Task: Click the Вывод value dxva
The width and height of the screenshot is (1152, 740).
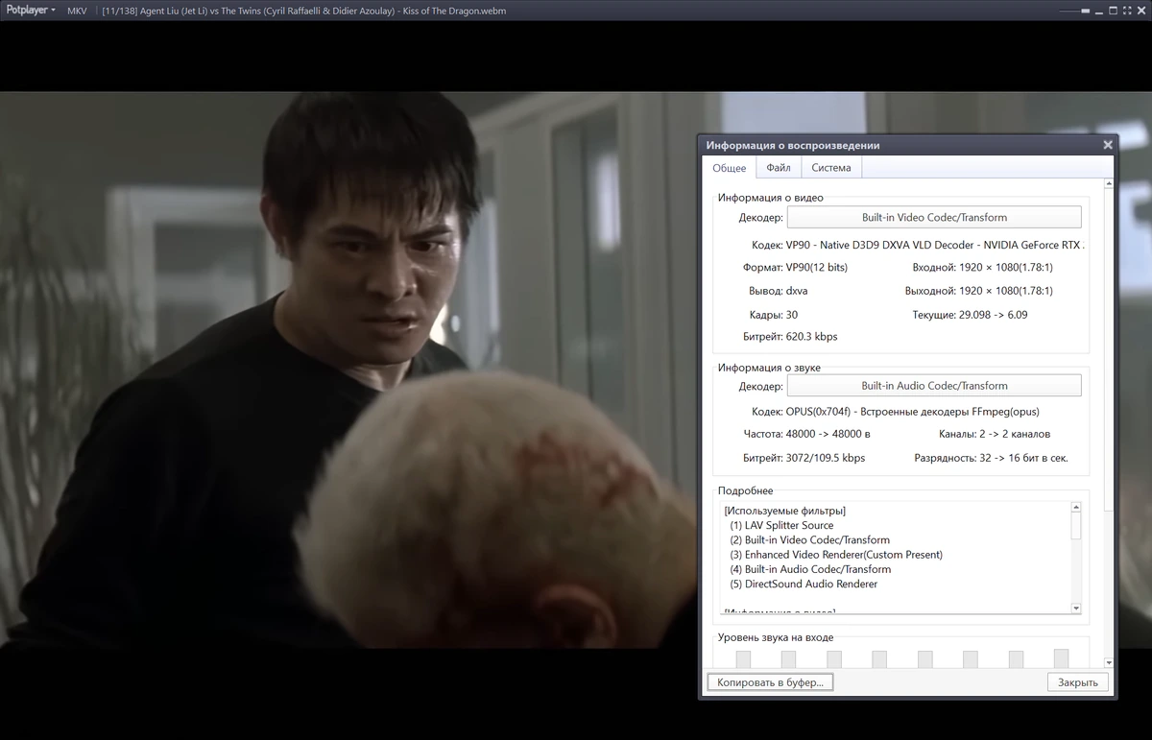Action: click(797, 291)
